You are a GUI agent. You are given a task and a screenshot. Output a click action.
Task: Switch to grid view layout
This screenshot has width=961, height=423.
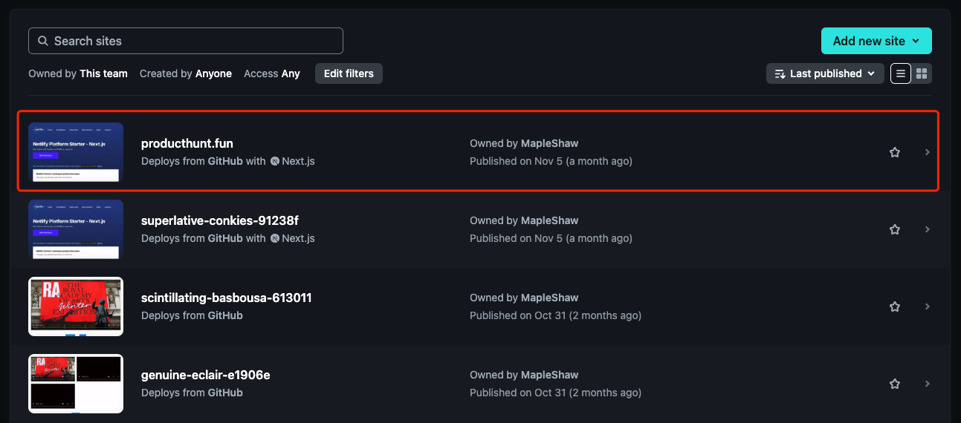(x=922, y=73)
